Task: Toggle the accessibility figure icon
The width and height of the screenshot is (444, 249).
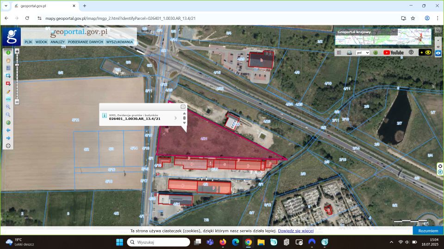Action: click(411, 53)
